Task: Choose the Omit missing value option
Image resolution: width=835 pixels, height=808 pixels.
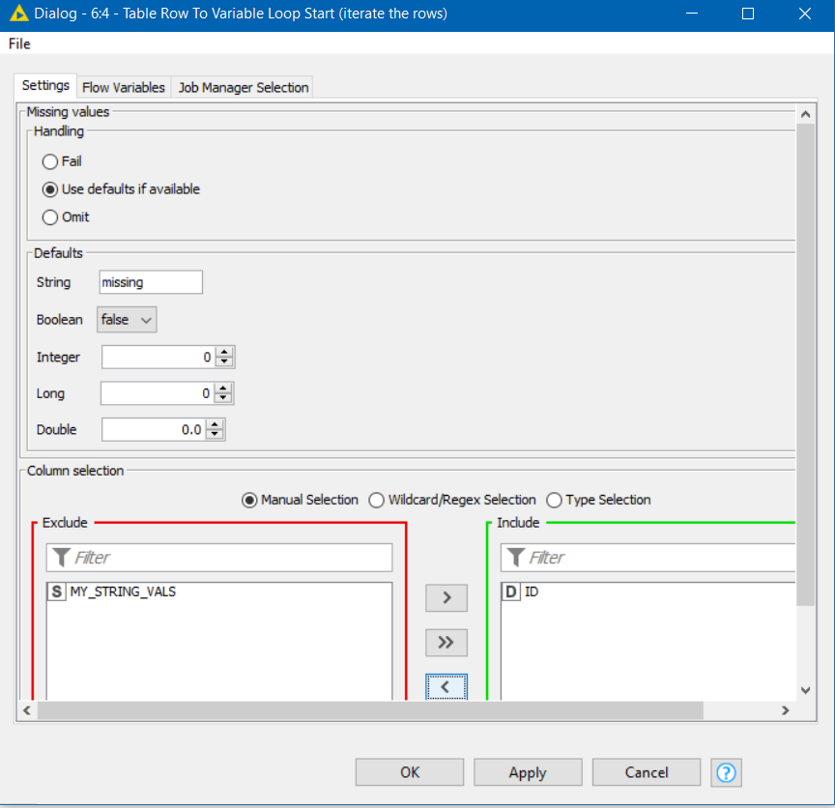Action: pyautogui.click(x=50, y=217)
